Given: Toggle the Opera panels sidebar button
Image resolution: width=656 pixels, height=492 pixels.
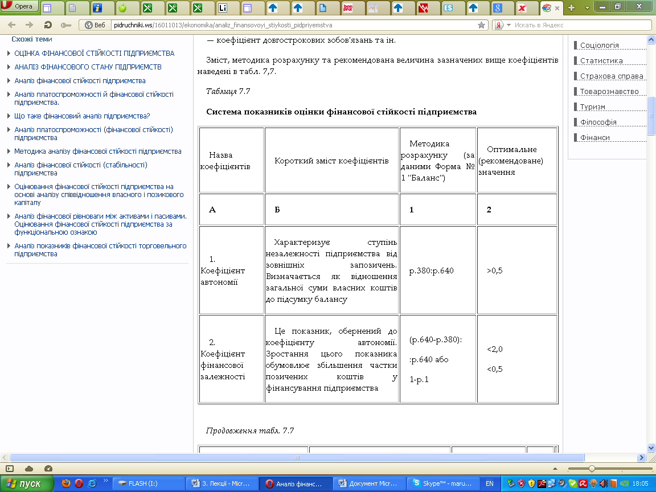Looking at the screenshot, I should point(10,469).
